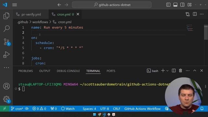The width and height of the screenshot is (208, 117).
Task: Close the terminal panel
Action: (x=201, y=71)
